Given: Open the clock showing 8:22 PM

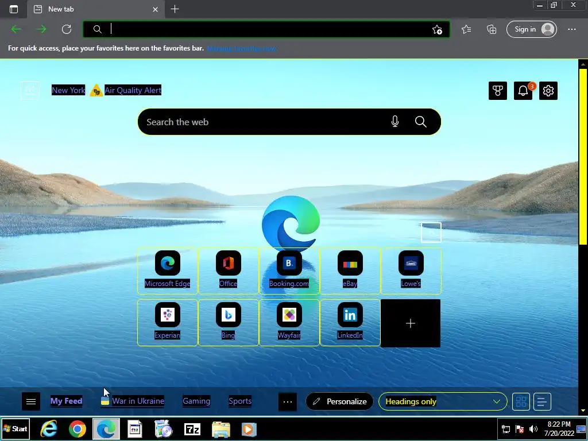Looking at the screenshot, I should point(559,428).
